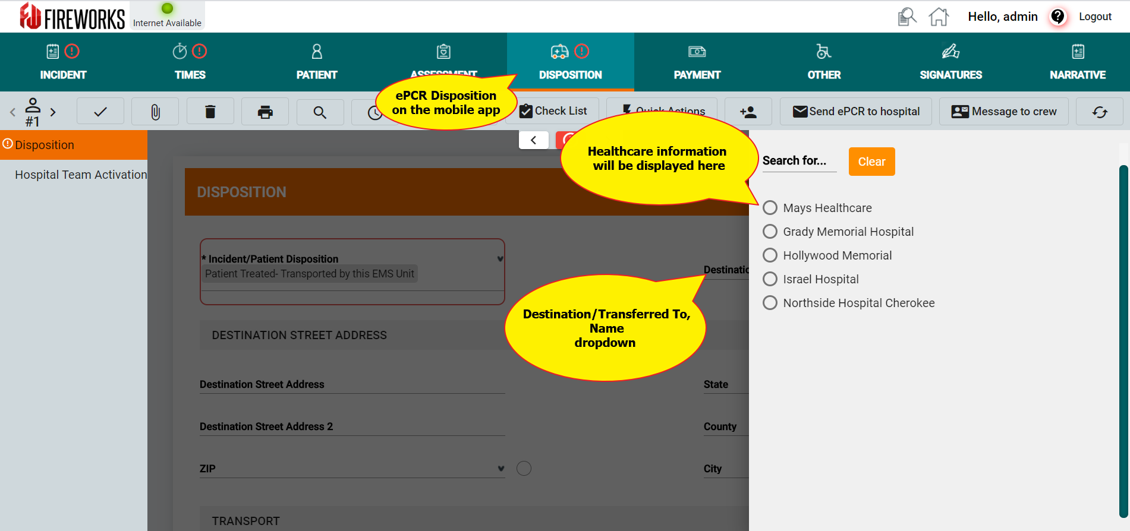Click the search records icon in header
The height and width of the screenshot is (531, 1130).
tap(907, 17)
